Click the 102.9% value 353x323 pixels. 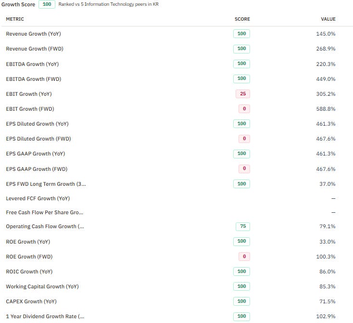[326, 316]
